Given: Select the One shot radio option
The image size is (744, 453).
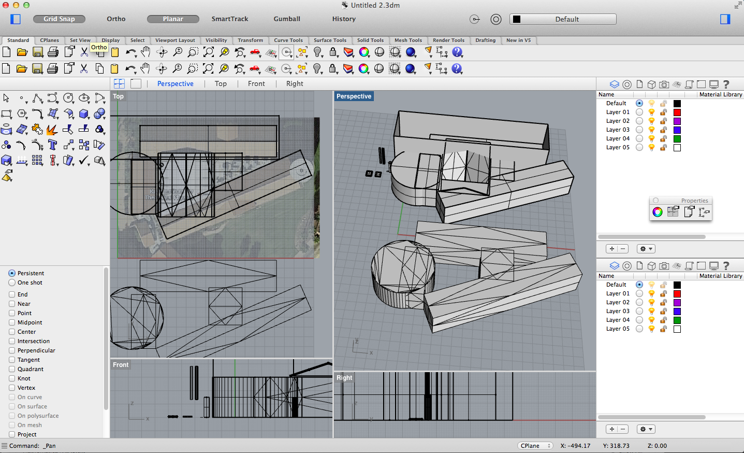Looking at the screenshot, I should [12, 282].
